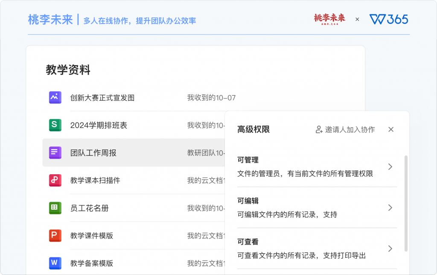Image resolution: width=437 pixels, height=275 pixels.
Task: Expand the 可管理 permission chevron
Action: 390,167
